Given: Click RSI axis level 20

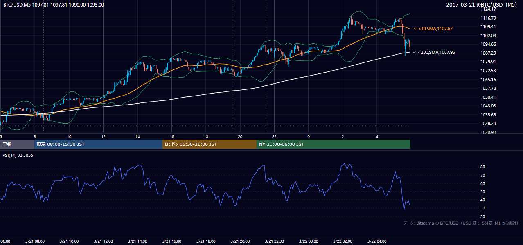Looking at the screenshot, I should pos(483,216).
